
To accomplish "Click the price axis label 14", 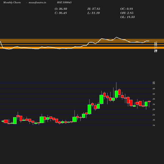I will (154, 125).
